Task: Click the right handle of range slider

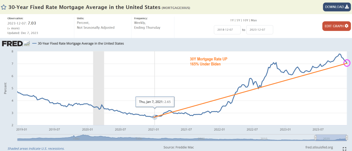Action: tap(346, 138)
